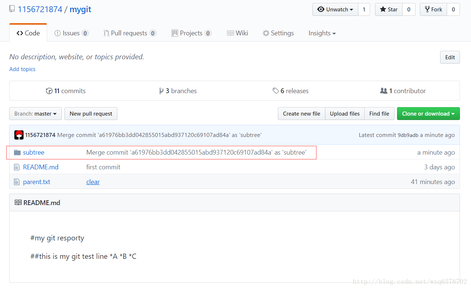Open the forks count next to Fork
The image size is (471, 289).
pos(453,10)
